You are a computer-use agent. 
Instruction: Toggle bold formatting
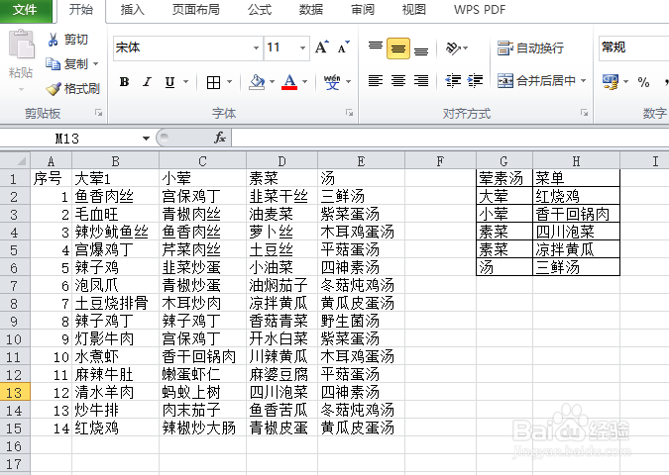point(124,82)
